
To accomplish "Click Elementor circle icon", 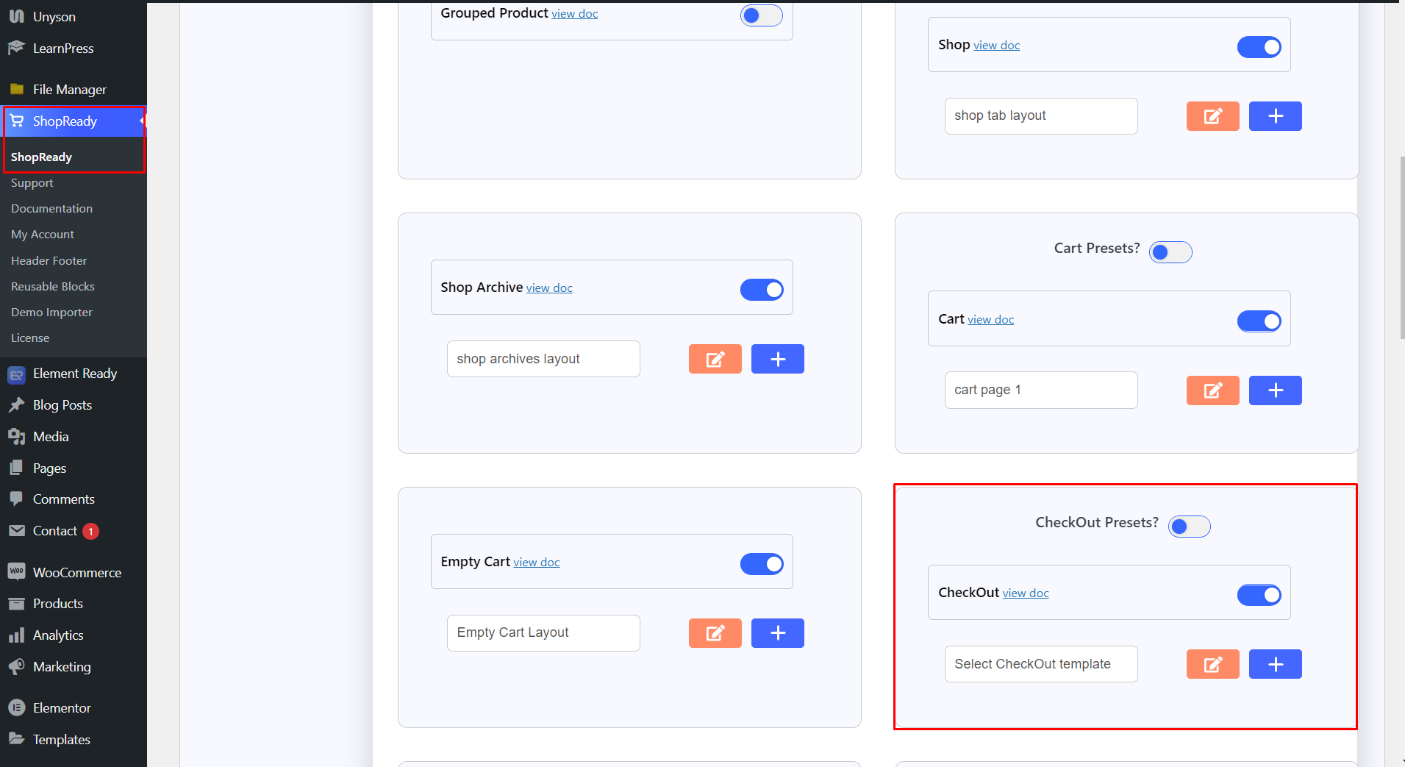I will tap(16, 707).
